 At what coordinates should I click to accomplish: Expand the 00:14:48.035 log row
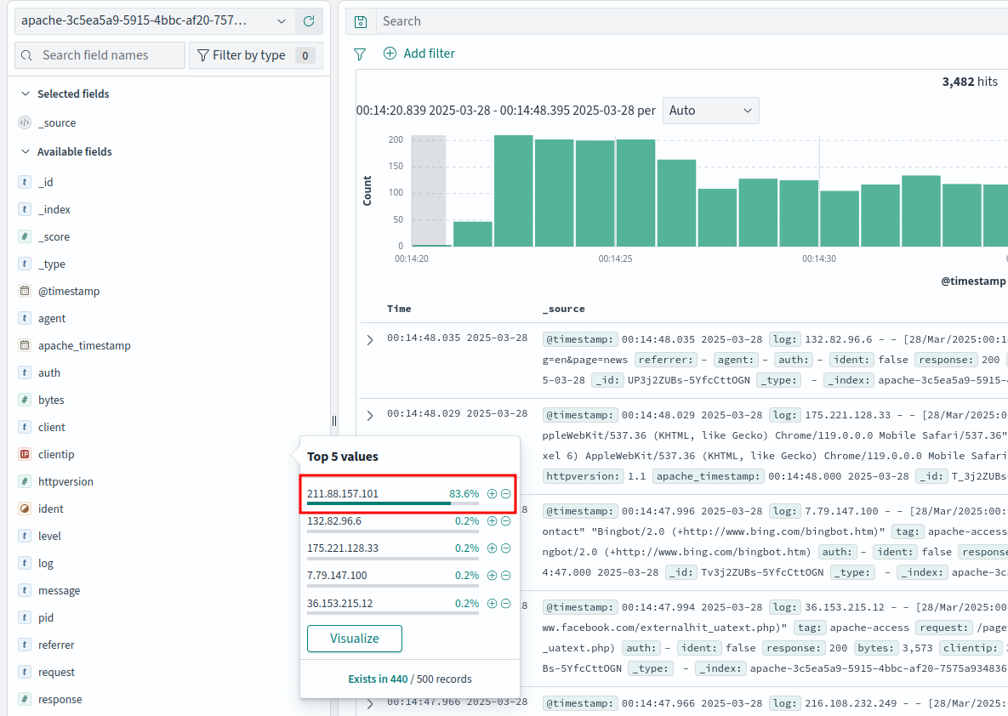[x=370, y=340]
